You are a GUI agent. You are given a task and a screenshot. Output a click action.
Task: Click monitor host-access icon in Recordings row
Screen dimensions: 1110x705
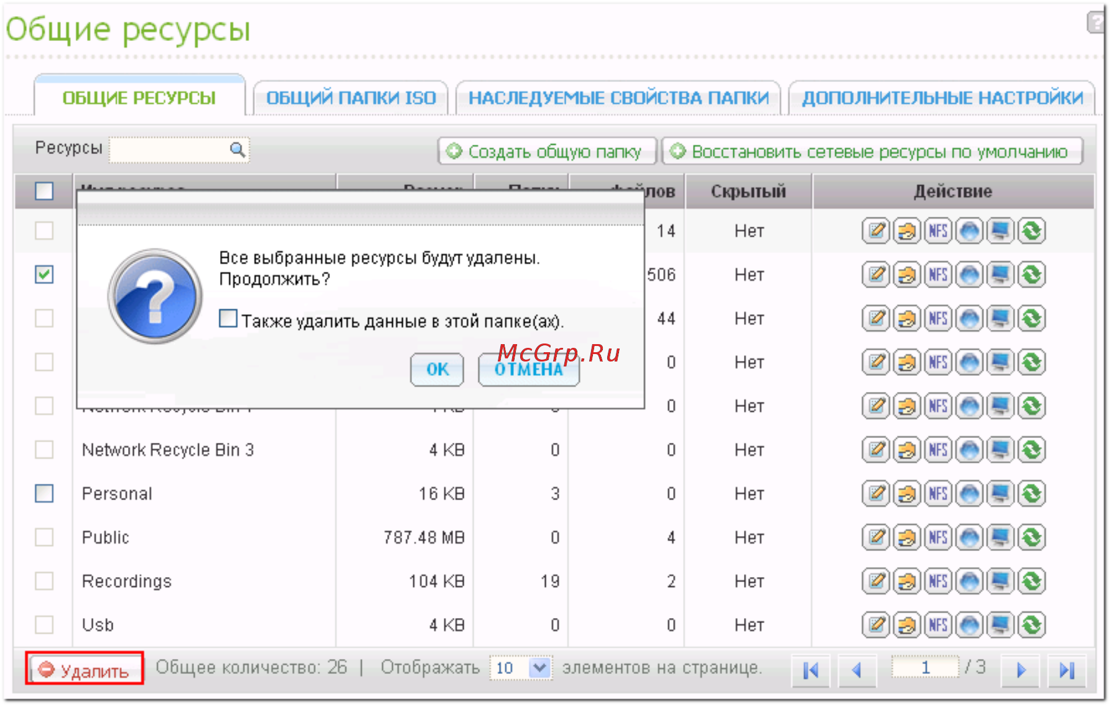click(1001, 581)
